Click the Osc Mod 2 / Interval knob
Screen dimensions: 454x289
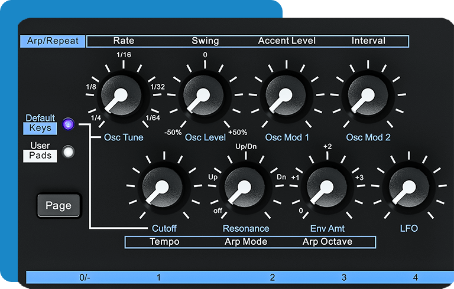[368, 96]
